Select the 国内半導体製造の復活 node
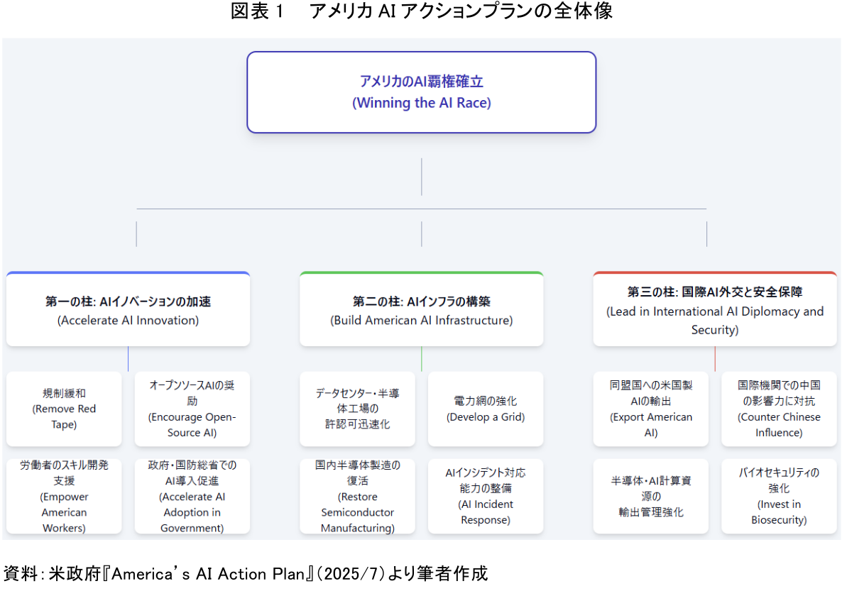 (357, 495)
